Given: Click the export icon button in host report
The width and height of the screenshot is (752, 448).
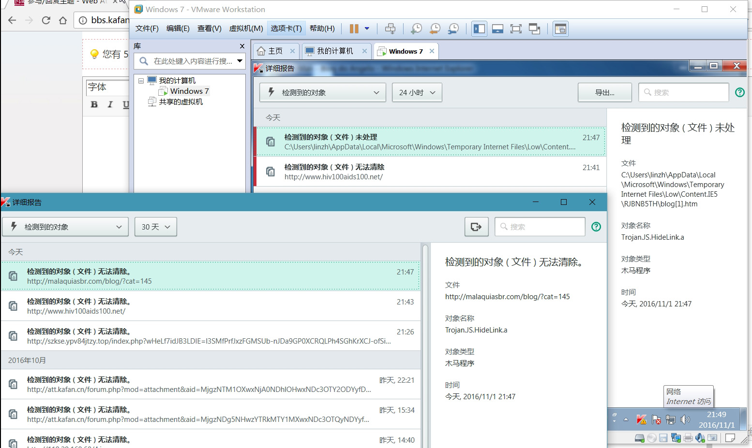Looking at the screenshot, I should pos(476,227).
